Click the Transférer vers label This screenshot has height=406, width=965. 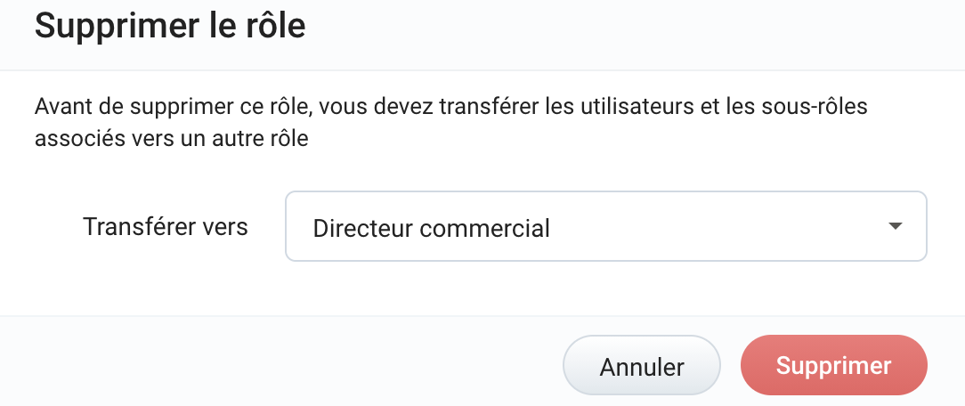point(165,226)
